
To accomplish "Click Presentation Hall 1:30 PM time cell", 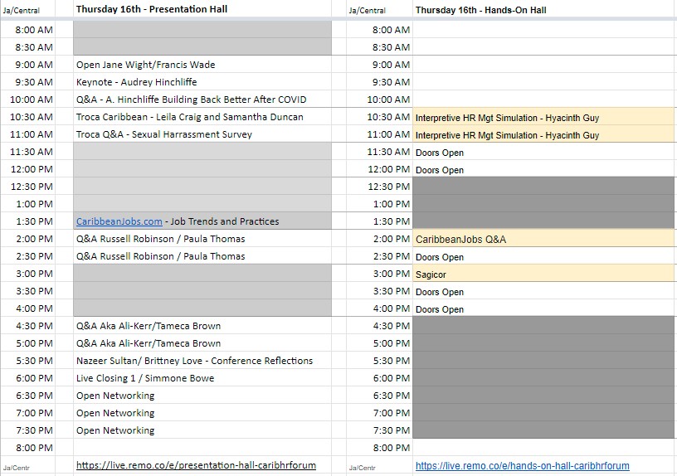I will coord(28,221).
